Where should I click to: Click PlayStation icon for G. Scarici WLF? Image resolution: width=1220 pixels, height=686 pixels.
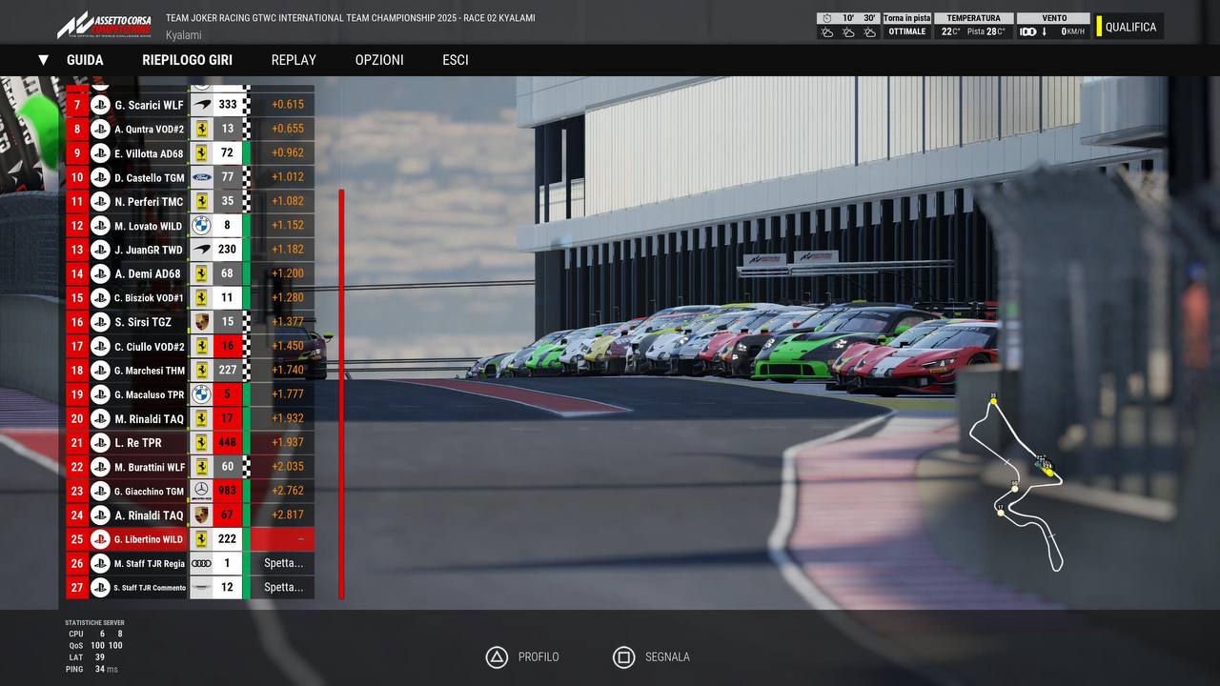100,105
